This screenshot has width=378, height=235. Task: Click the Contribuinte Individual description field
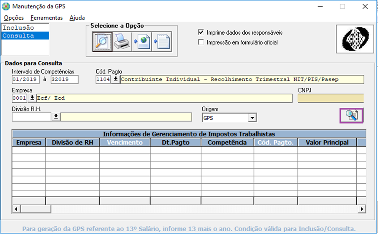click(x=242, y=79)
